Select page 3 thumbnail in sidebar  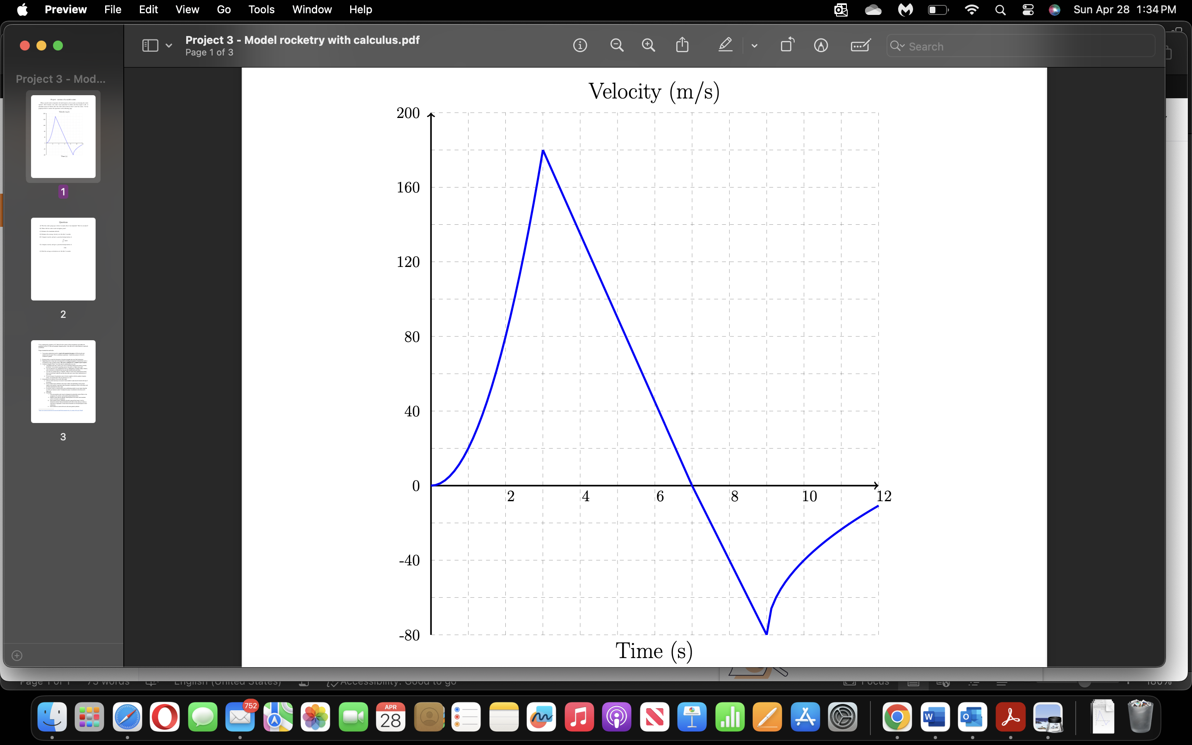tap(63, 381)
